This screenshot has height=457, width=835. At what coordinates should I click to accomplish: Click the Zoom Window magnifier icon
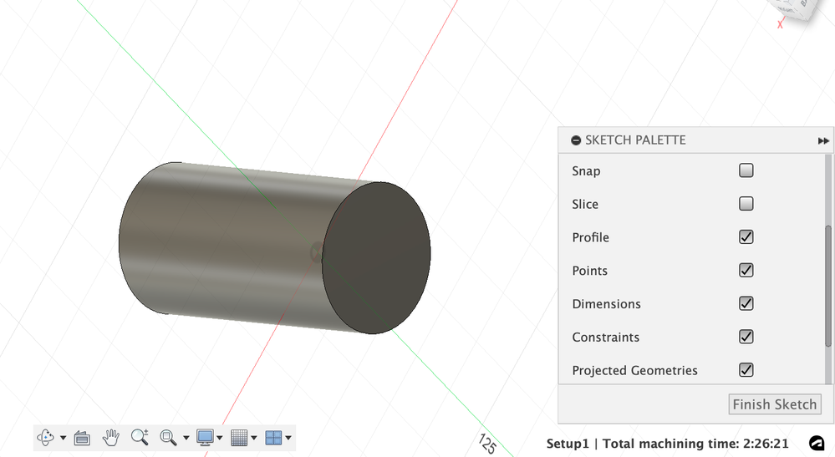point(168,437)
